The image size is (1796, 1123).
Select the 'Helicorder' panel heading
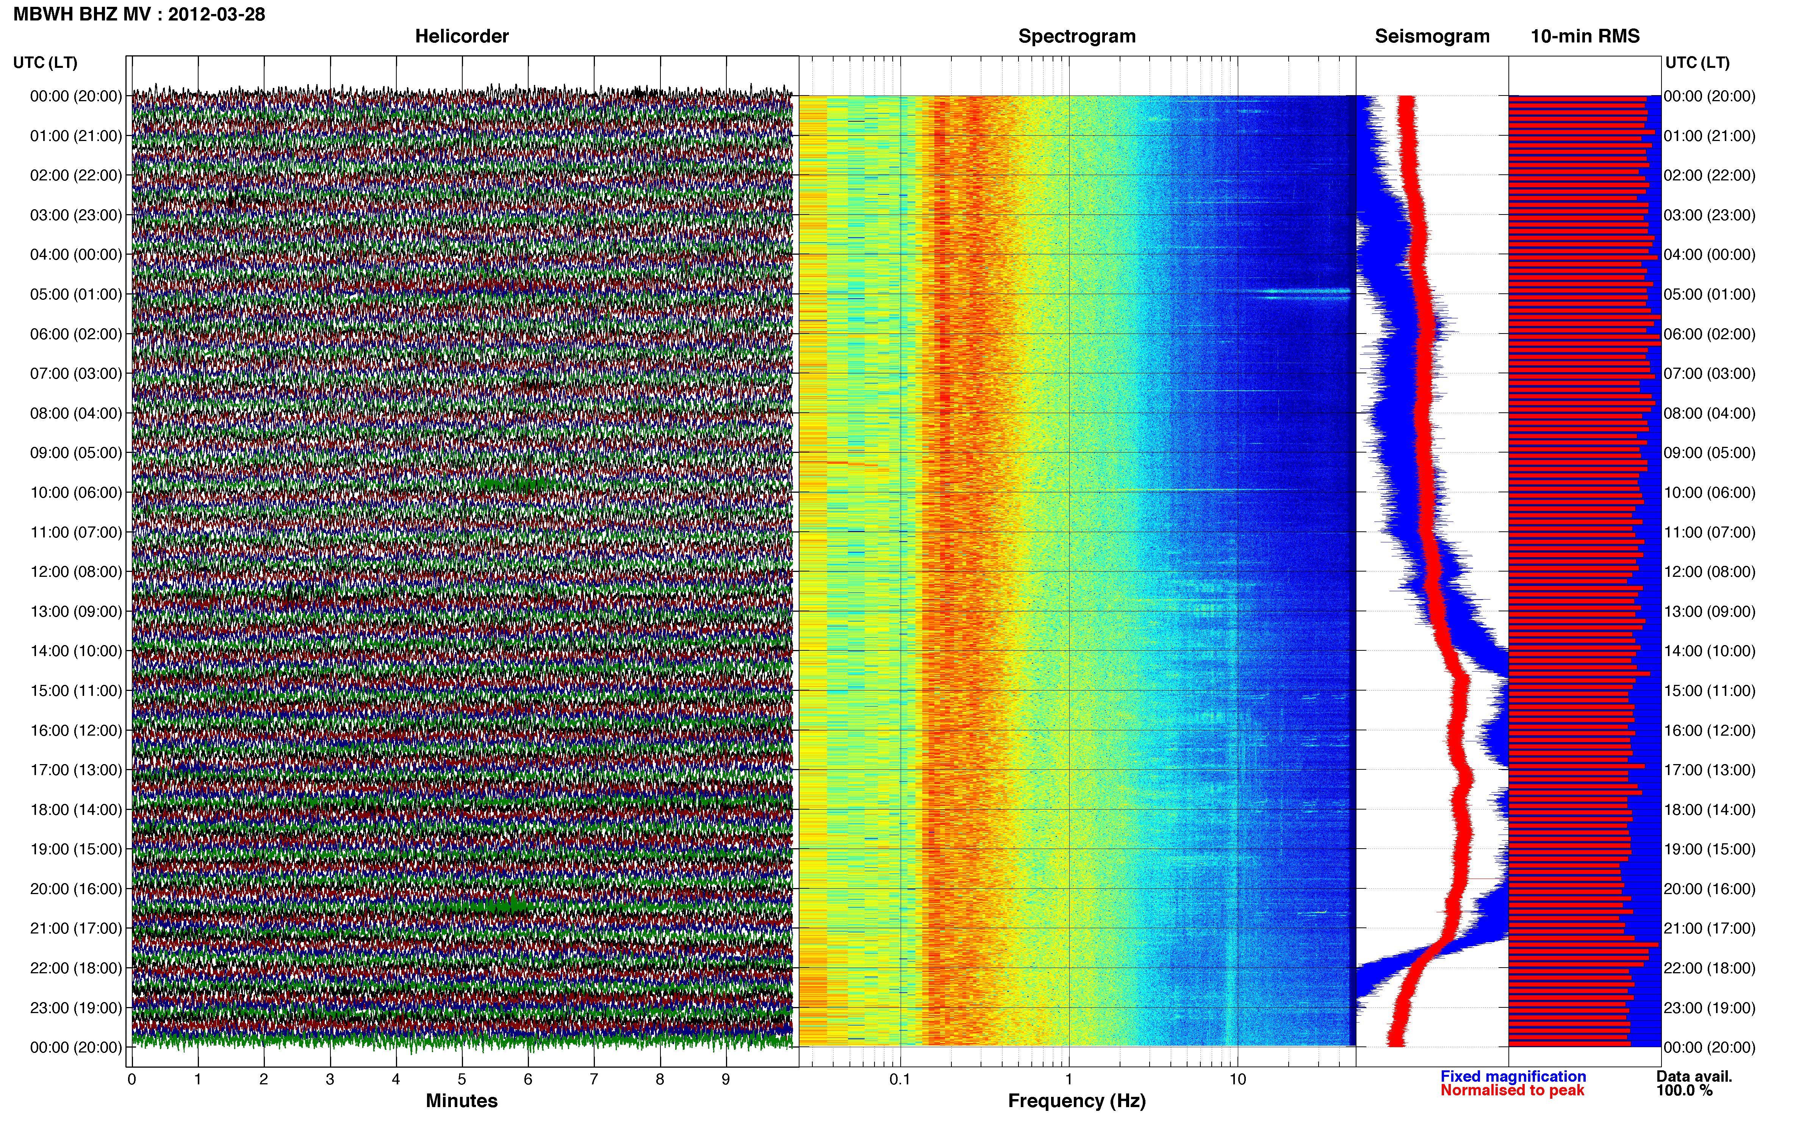pyautogui.click(x=461, y=36)
